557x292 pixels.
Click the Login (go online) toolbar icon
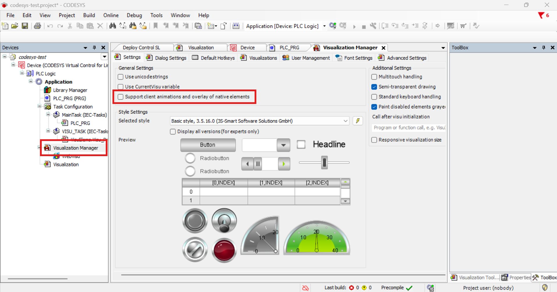pos(333,26)
